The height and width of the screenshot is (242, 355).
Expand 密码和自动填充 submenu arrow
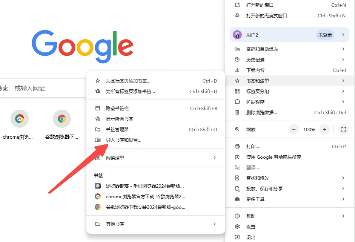[x=343, y=49]
